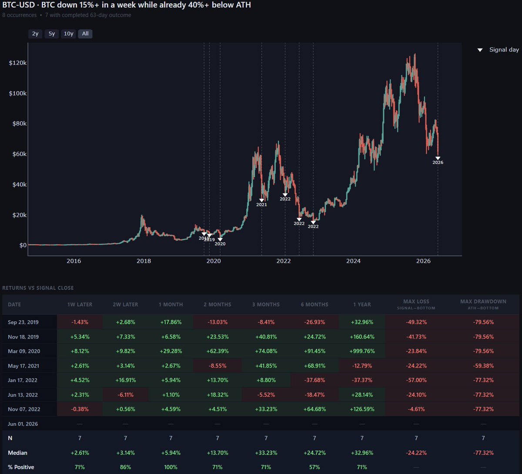Select the Nov 18, 2019 row date
Screen dimensions: 522x474
pyautogui.click(x=23, y=337)
